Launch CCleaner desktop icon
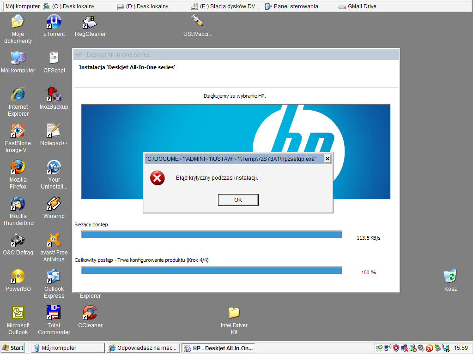 [x=90, y=317]
